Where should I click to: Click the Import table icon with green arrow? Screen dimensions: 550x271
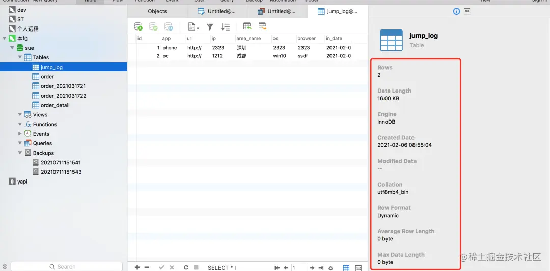[248, 26]
